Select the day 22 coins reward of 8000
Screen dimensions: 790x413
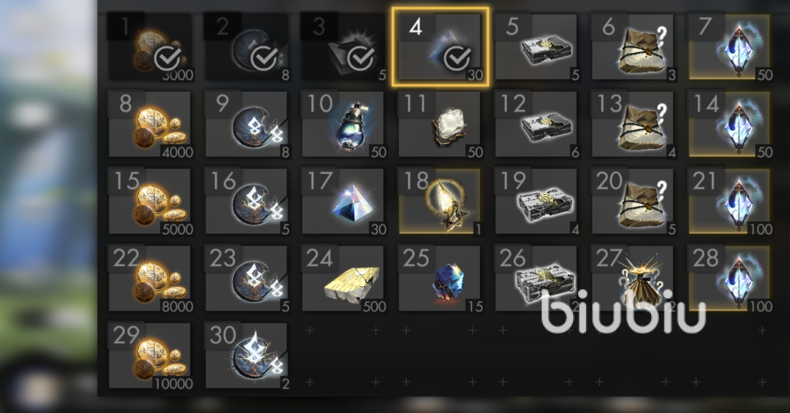[150, 278]
